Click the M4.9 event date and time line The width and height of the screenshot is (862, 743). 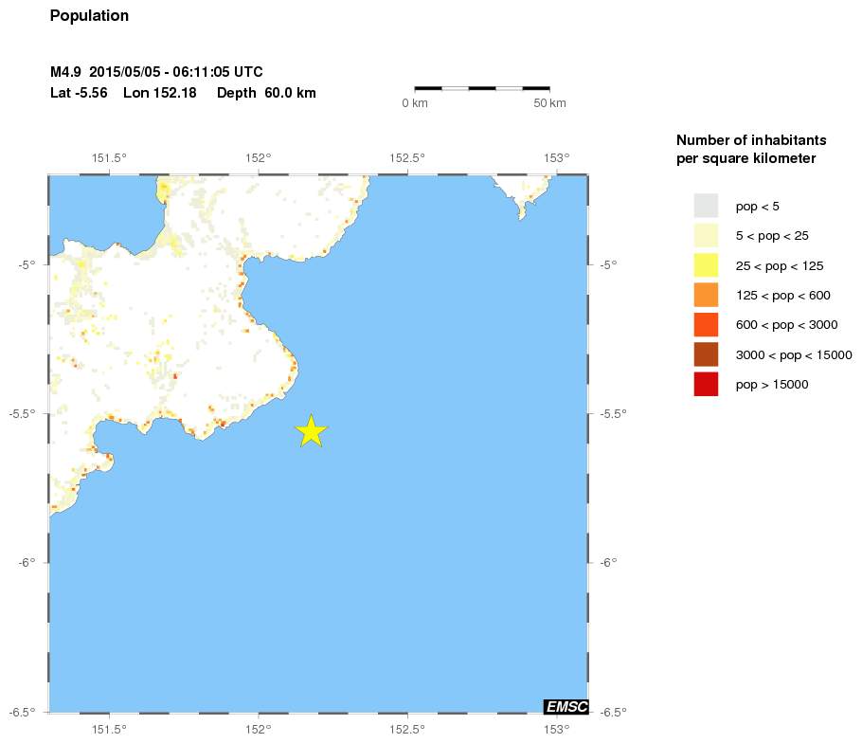tap(156, 72)
